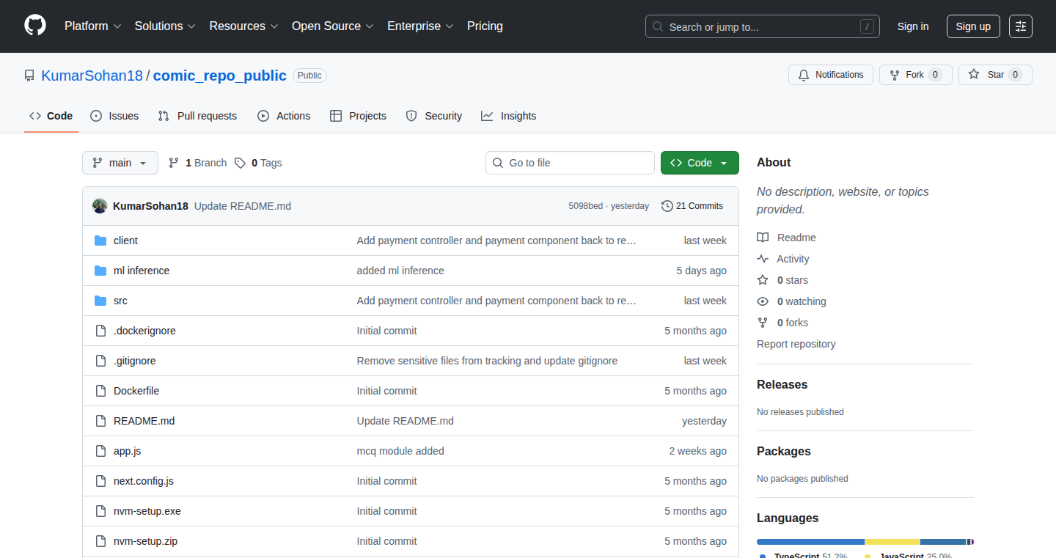Click the blue TypeScript segment of language bar
The width and height of the screenshot is (1056, 558).
(810, 542)
